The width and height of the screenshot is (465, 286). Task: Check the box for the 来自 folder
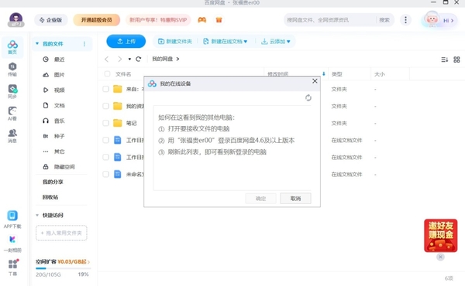(105, 89)
